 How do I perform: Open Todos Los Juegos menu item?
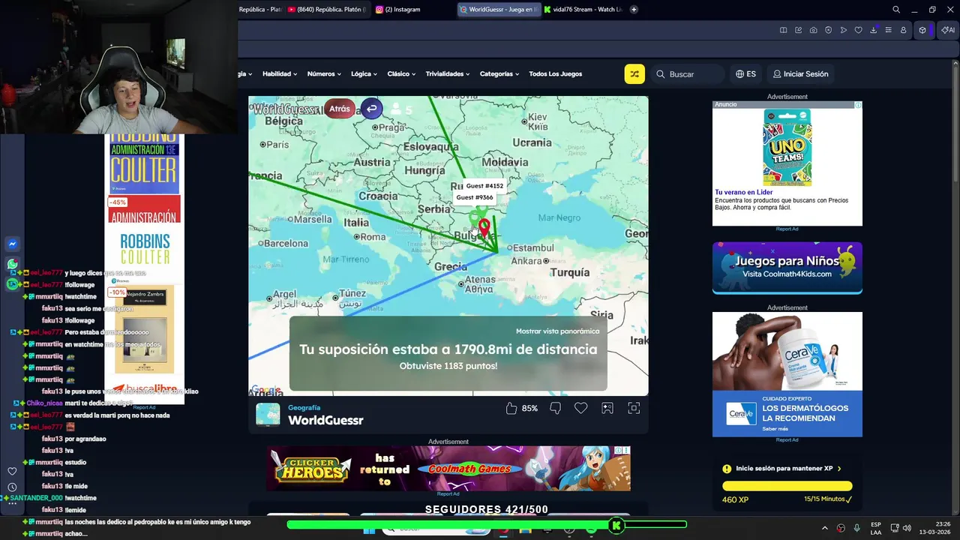coord(555,74)
